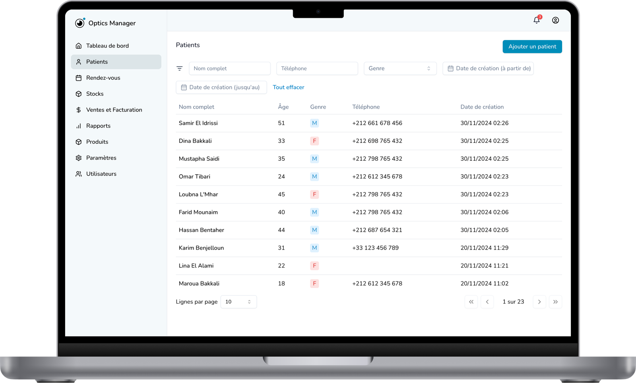
Task: Open the Stocks section
Action: [x=95, y=94]
